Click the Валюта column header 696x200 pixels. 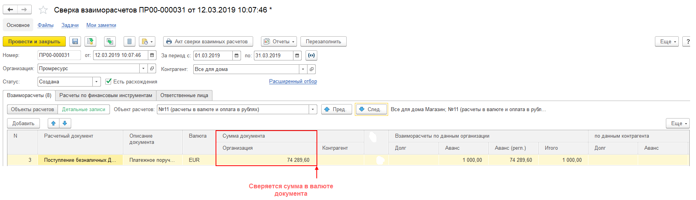(x=199, y=142)
